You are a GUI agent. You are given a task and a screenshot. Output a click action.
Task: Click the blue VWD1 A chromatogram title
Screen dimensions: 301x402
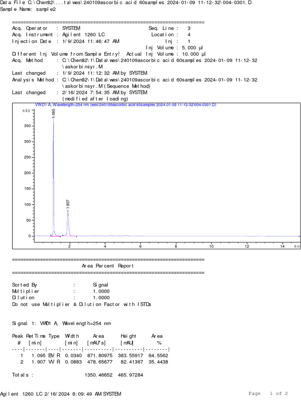pyautogui.click(x=125, y=105)
